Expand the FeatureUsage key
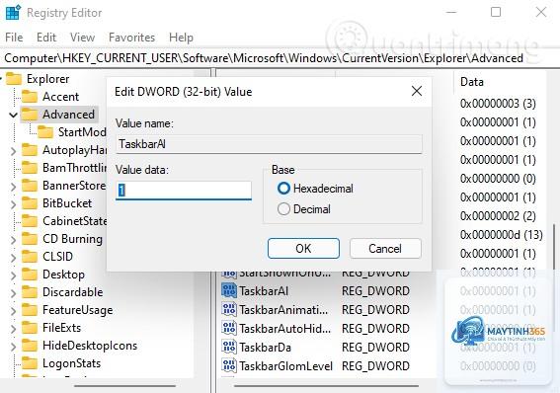Image resolution: width=560 pixels, height=393 pixels. pos(13,310)
